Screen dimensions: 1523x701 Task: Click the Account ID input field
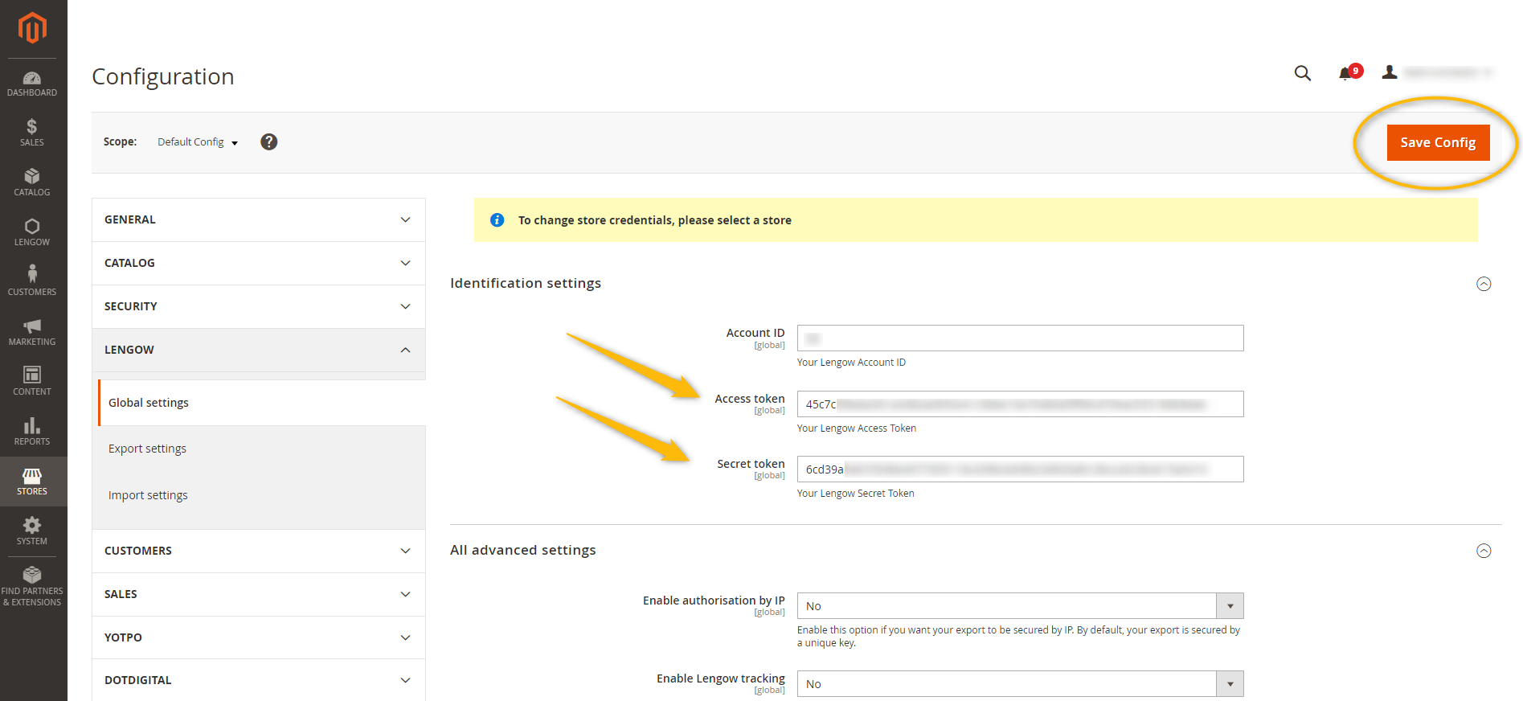[1019, 338]
